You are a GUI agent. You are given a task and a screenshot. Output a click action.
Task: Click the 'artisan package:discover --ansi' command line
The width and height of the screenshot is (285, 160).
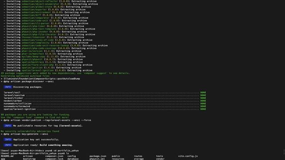coord(27,81)
